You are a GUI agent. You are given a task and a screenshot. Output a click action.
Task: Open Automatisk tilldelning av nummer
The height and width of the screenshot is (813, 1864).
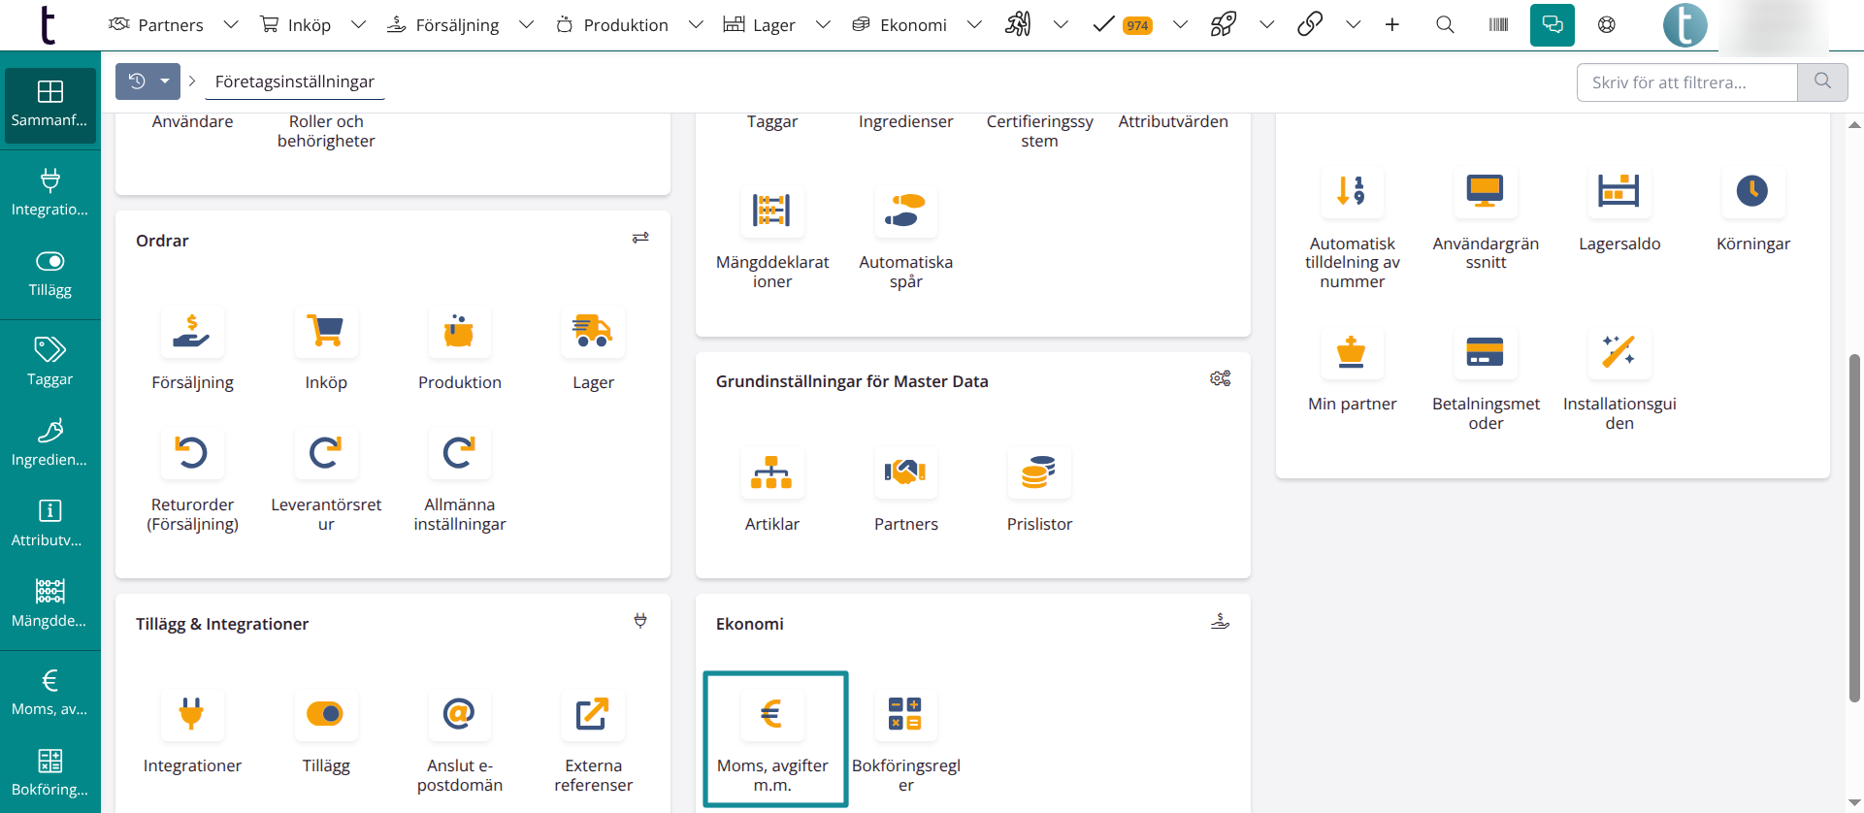click(1352, 192)
